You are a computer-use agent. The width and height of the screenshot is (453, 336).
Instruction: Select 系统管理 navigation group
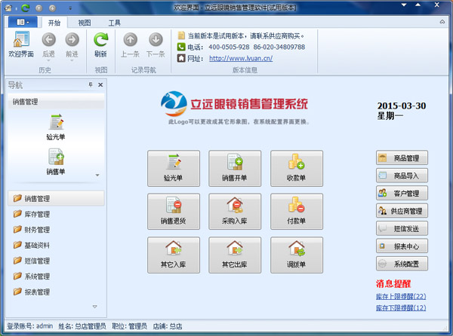pos(56,276)
